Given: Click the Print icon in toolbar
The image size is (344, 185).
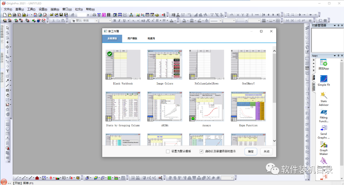Looking at the screenshot, I should tap(94, 15).
